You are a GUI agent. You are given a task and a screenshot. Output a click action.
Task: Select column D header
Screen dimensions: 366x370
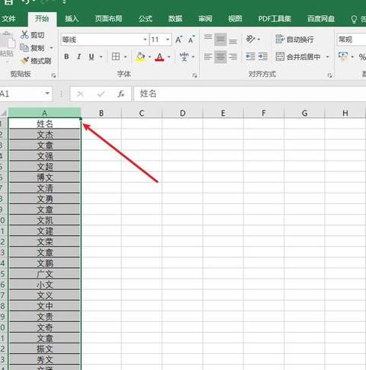click(182, 113)
